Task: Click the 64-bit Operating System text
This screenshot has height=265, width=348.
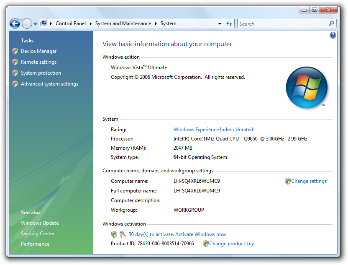Action: coord(200,157)
